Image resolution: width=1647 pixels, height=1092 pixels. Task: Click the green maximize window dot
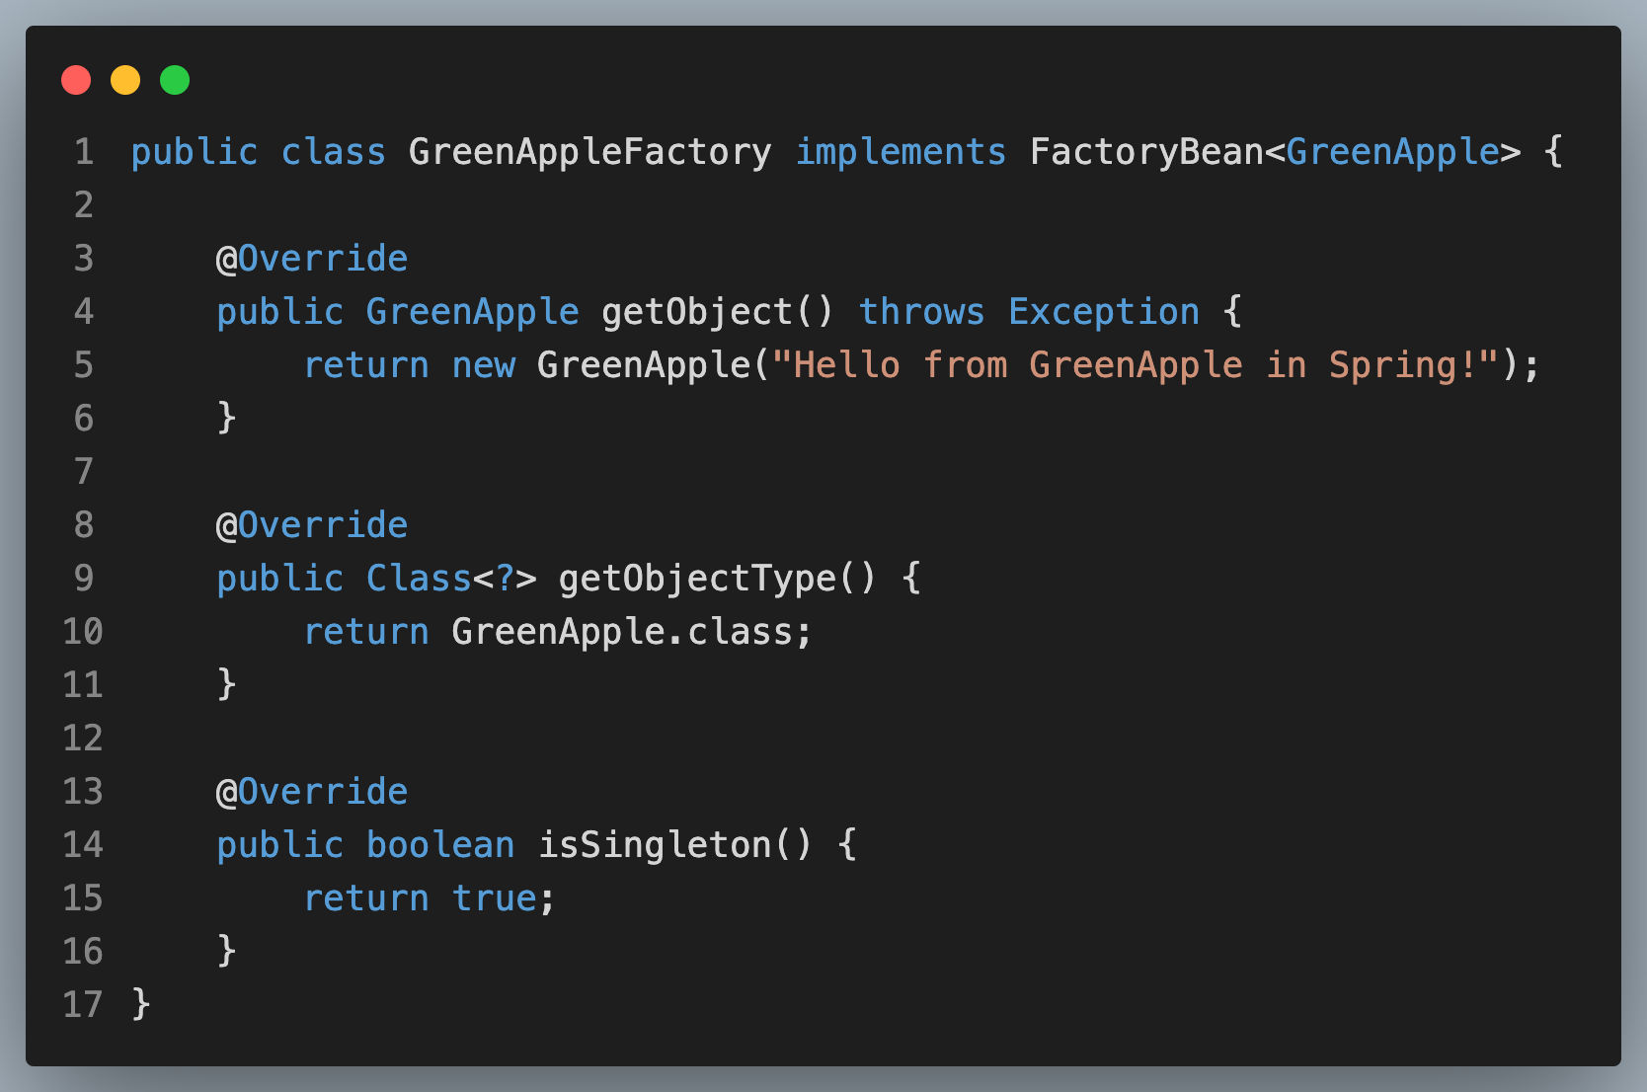[175, 80]
